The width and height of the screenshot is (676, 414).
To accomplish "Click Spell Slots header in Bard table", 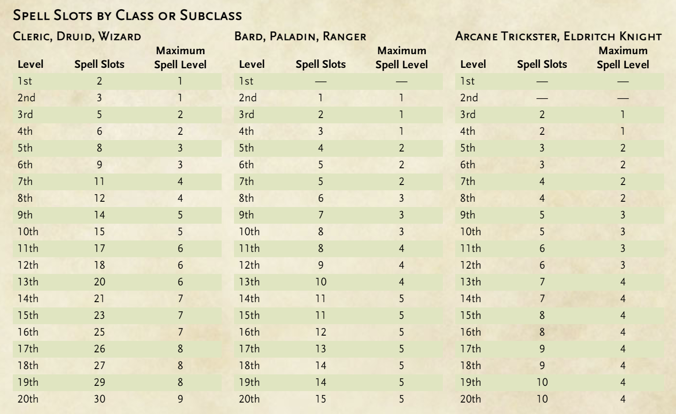I will pyautogui.click(x=320, y=64).
